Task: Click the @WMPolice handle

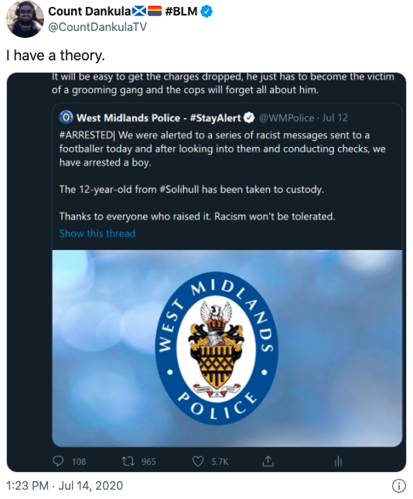Action: pyautogui.click(x=287, y=118)
